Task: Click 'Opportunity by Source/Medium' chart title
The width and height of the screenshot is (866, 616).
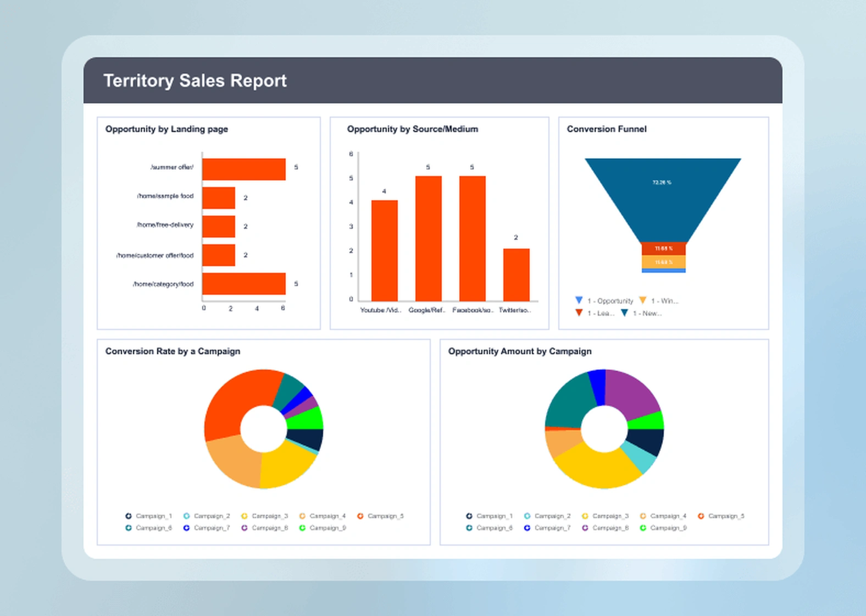Action: point(413,129)
